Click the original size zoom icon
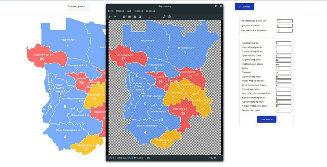The height and width of the screenshot is (167, 327). click(x=135, y=17)
